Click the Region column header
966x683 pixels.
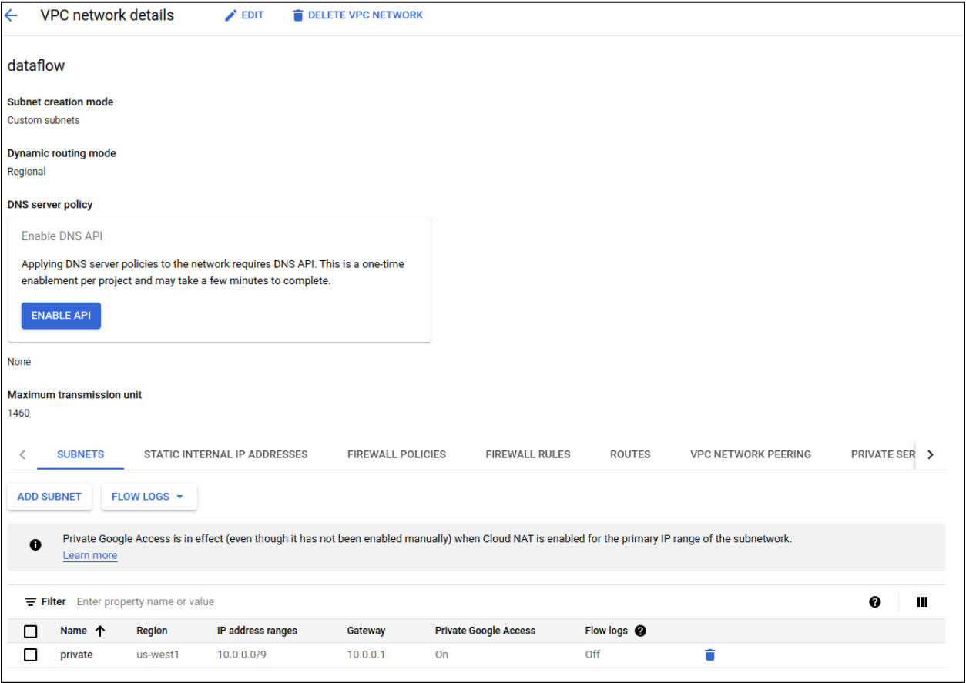point(152,631)
